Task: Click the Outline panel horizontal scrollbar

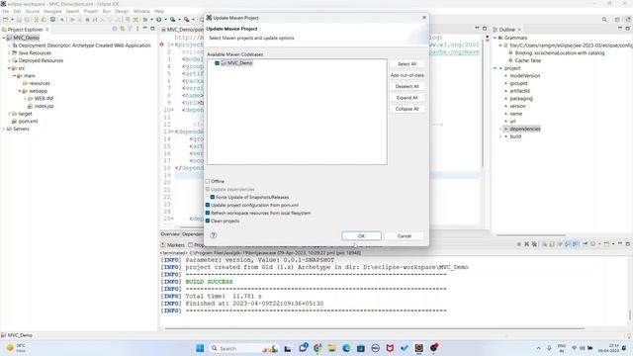Action: 531,235
